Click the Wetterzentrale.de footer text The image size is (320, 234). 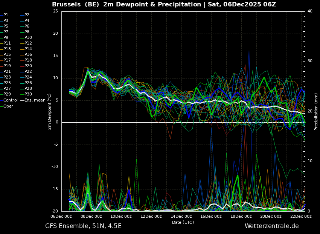click(x=271, y=226)
